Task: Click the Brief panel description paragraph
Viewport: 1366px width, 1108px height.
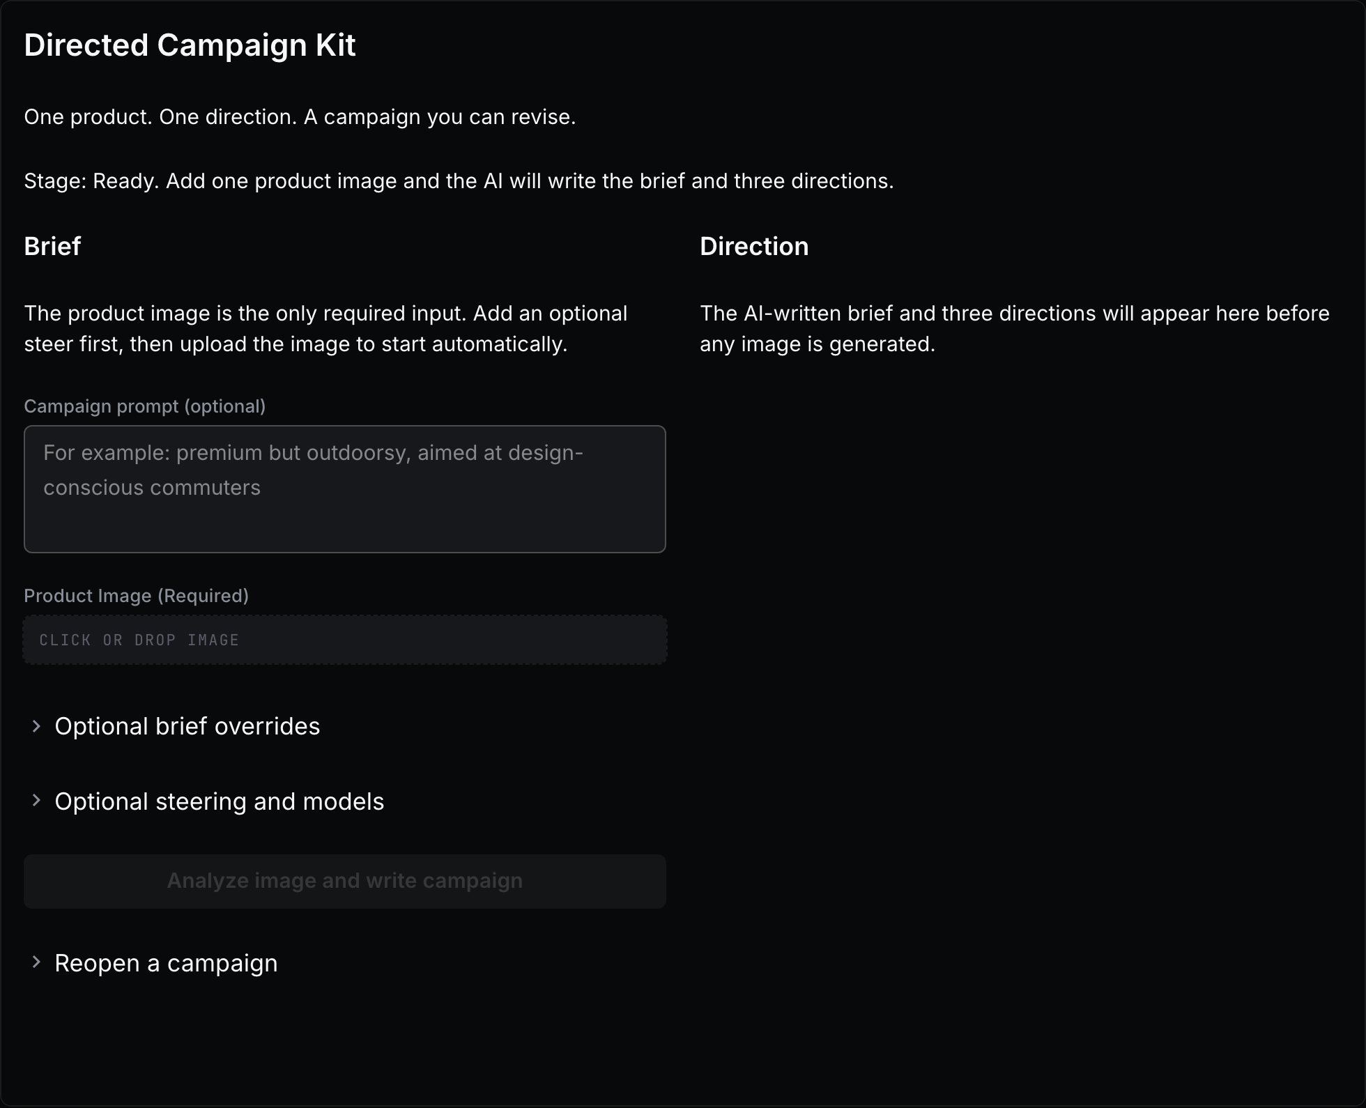Action: pos(326,329)
